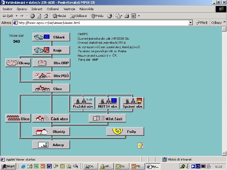Switch to the AR.. taskbar window
The width and height of the screenshot is (227, 170).
[106, 167]
